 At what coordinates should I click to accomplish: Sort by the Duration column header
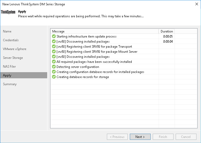tap(167, 31)
